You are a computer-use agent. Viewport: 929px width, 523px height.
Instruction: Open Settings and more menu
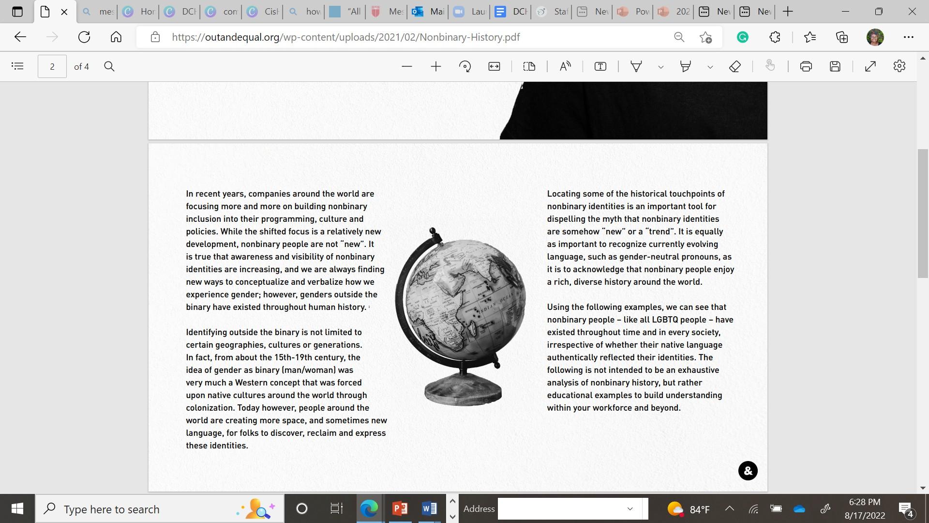(909, 37)
